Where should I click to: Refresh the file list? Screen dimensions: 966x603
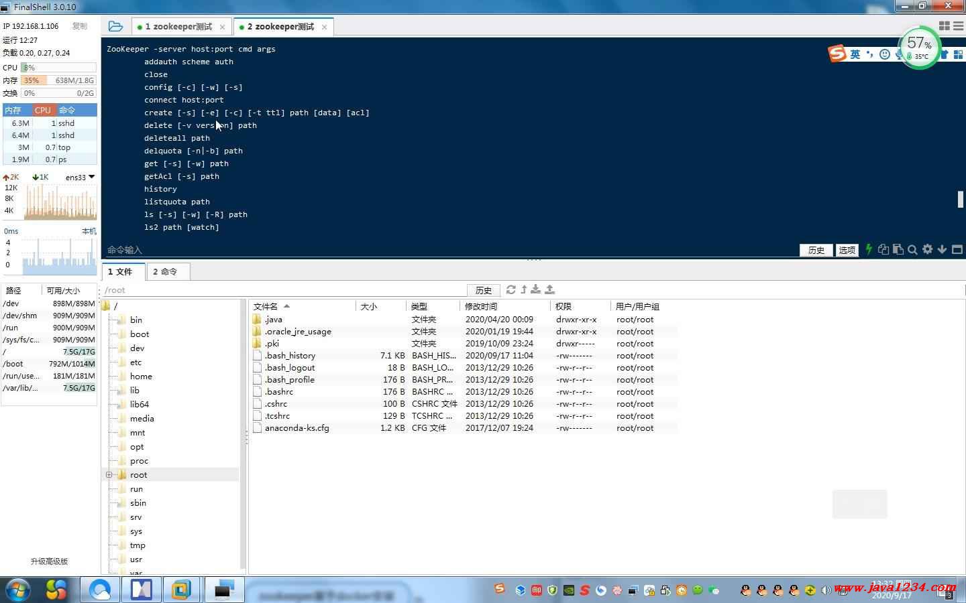[511, 289]
